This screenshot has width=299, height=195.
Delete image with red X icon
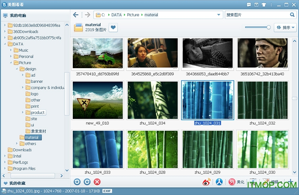point(97,182)
